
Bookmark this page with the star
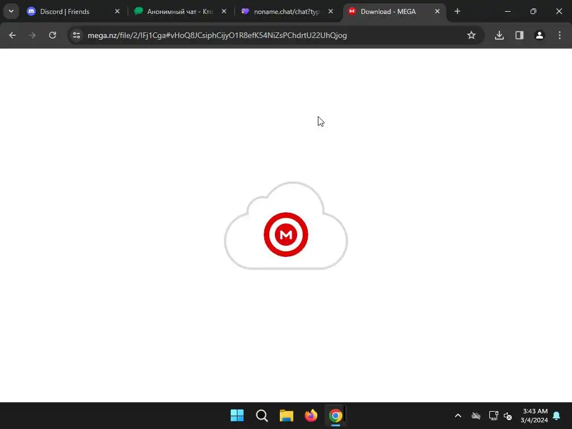(x=471, y=35)
